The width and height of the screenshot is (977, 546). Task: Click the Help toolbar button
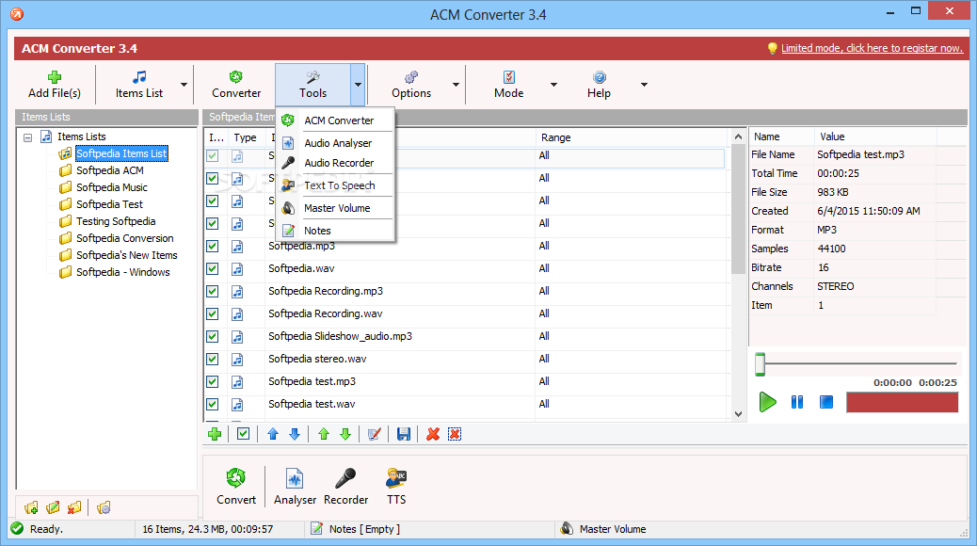coord(599,85)
